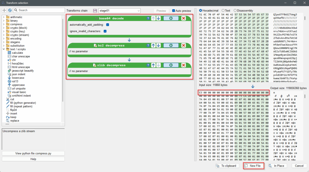Screen dimensions: 309x172
Task: Open help for zlib decompress transform
Action: coord(148,65)
